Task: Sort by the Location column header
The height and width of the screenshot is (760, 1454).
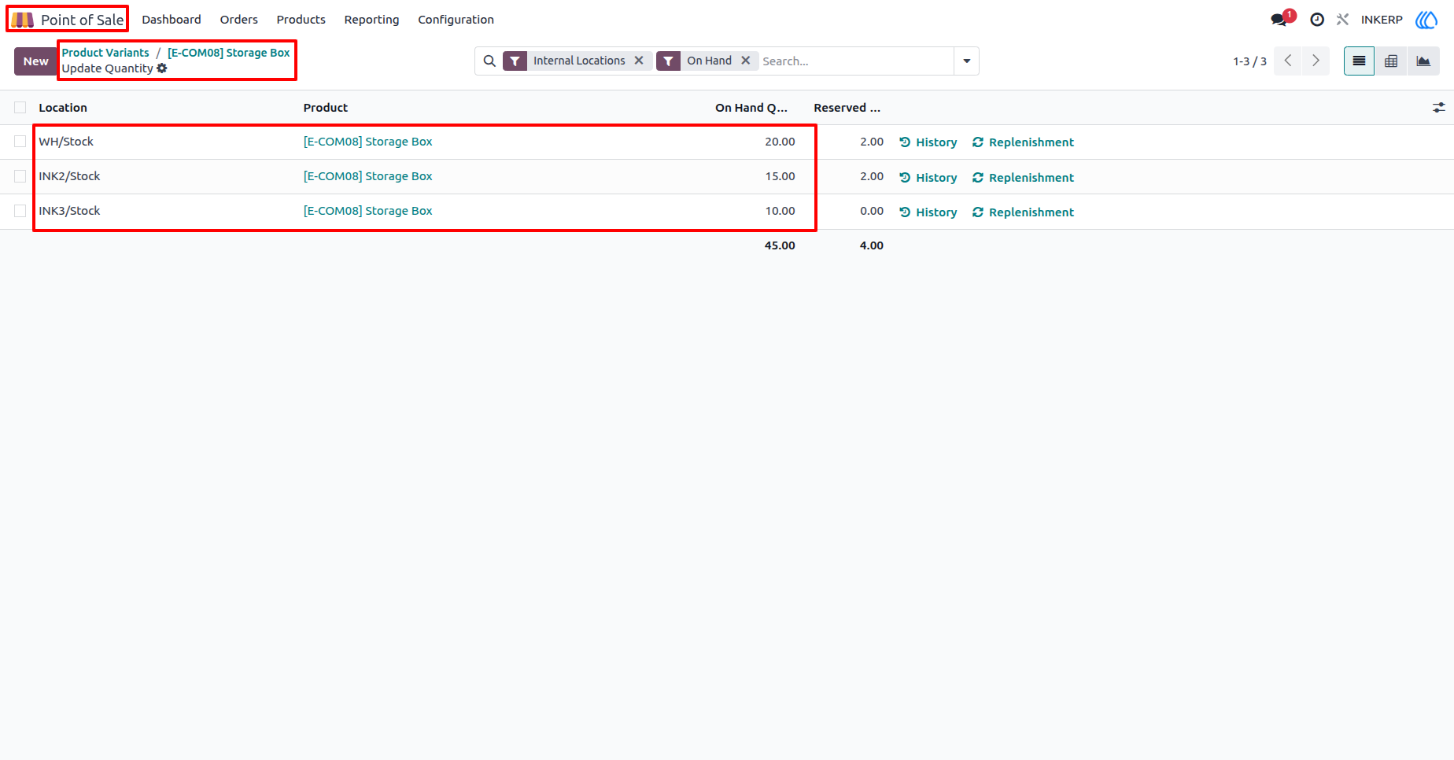Action: (x=63, y=108)
